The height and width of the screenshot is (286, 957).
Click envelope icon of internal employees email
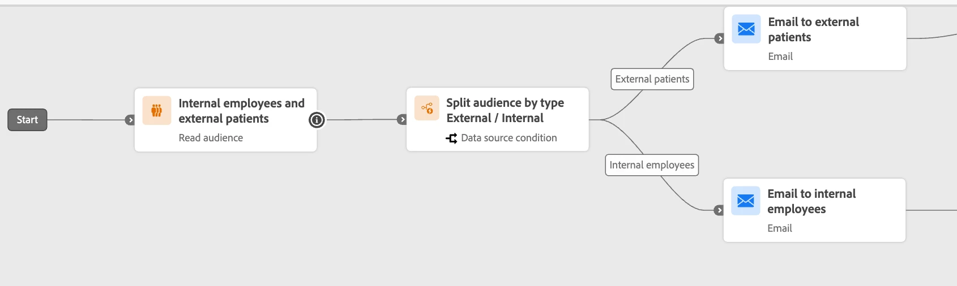coord(745,201)
